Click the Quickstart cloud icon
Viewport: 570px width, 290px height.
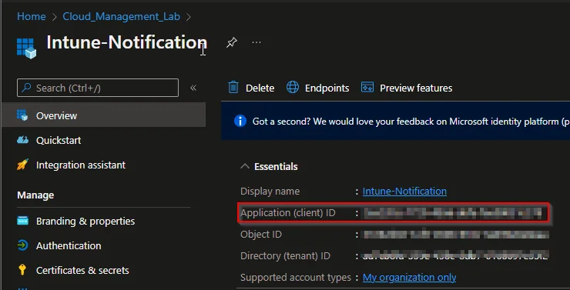pos(22,140)
